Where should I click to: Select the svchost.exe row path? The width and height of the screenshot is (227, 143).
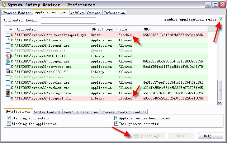40,88
